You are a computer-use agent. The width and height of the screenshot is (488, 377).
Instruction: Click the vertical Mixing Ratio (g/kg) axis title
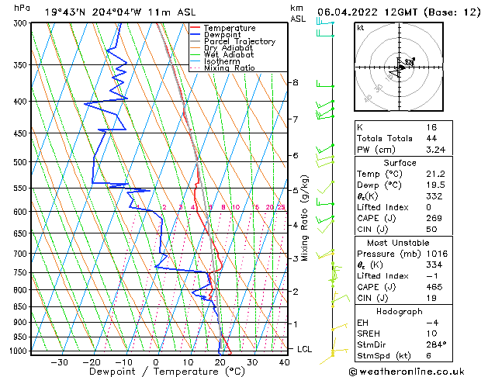(304, 218)
